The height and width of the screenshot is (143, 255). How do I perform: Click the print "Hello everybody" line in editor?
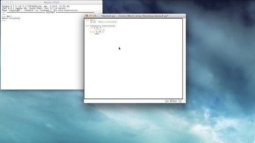(x=104, y=22)
